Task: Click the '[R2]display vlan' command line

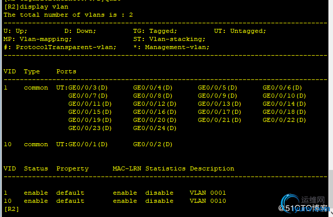Action: tap(36, 7)
